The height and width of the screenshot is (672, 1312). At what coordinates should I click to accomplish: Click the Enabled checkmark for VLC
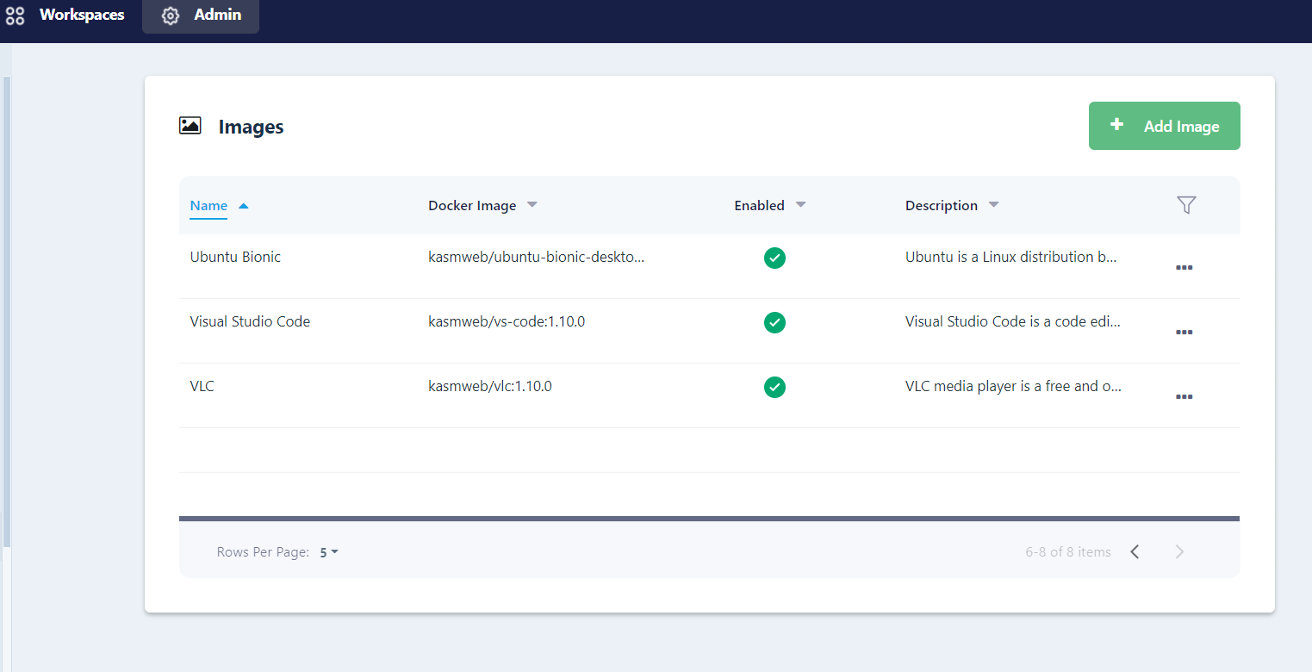[x=774, y=387]
